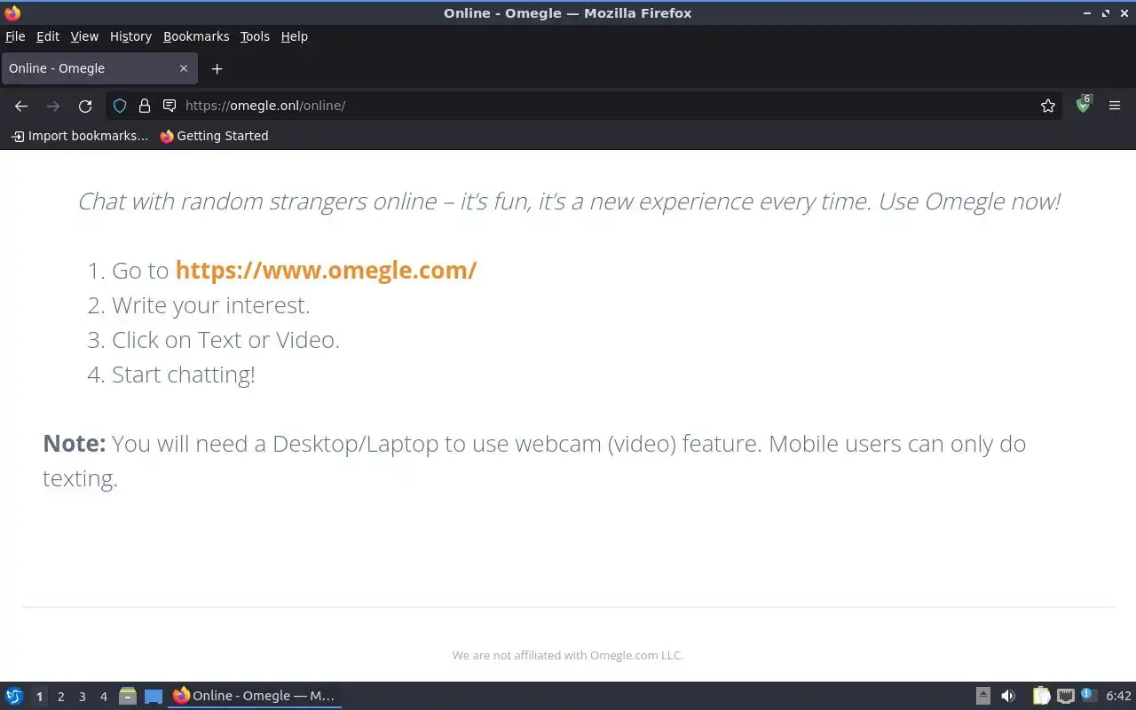
Task: Click the volume speaker tray icon
Action: point(1008,696)
